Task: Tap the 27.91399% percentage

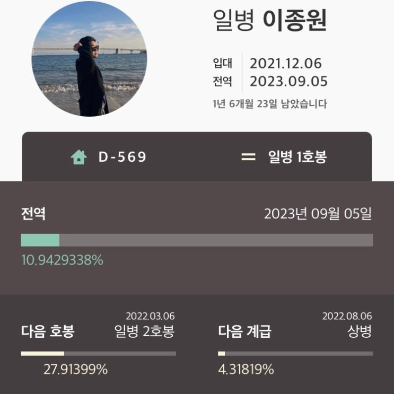Action: click(x=76, y=370)
